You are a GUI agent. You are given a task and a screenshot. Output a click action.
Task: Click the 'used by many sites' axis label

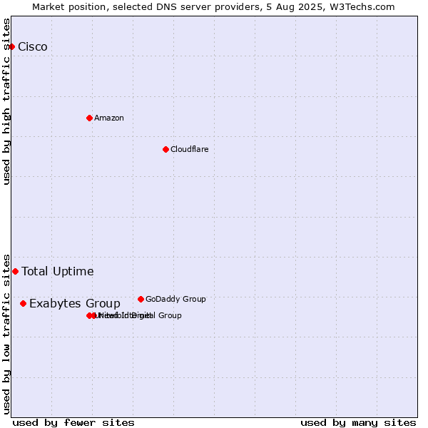[358, 423]
